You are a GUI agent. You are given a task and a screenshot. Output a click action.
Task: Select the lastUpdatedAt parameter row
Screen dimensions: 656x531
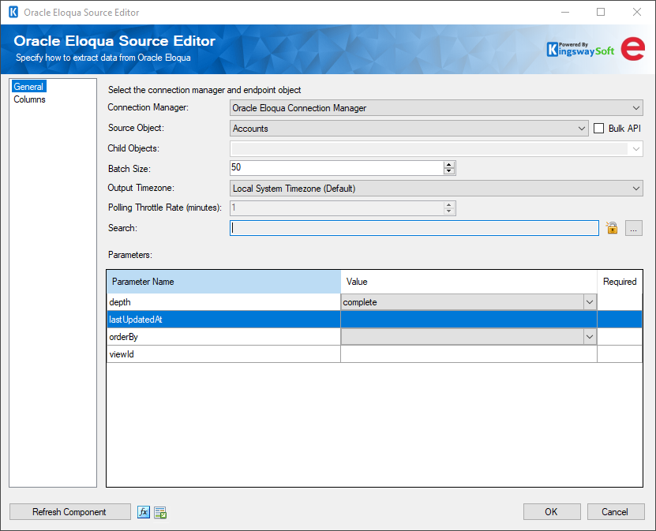(374, 320)
